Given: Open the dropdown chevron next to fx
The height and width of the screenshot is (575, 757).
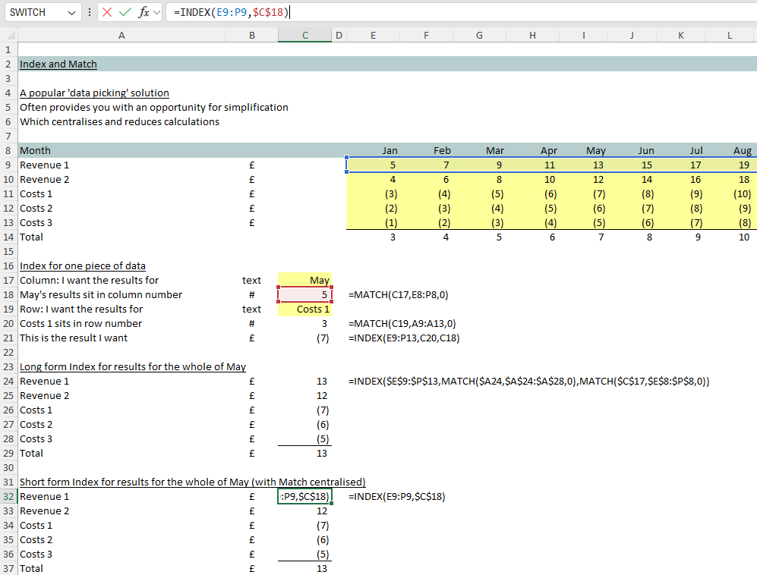Looking at the screenshot, I should pyautogui.click(x=156, y=12).
